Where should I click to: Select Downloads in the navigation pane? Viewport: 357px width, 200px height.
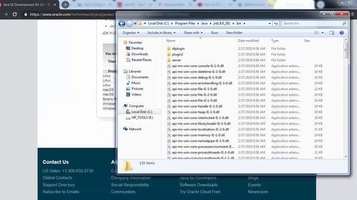pos(139,54)
